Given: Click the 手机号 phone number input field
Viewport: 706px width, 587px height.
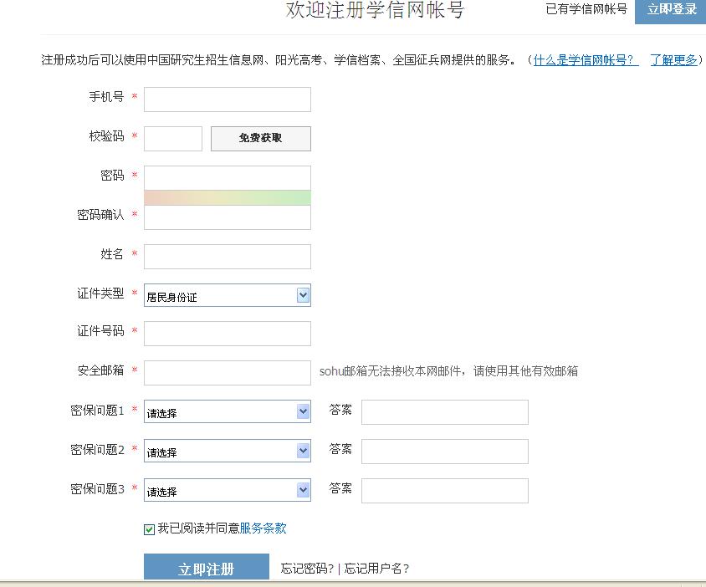Looking at the screenshot, I should click(x=228, y=100).
